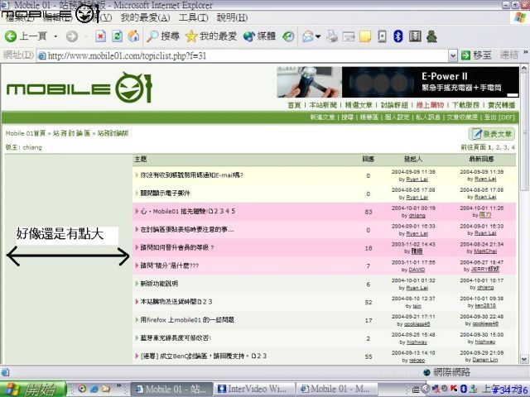Expand the Quick Launch overflow chevron on the taskbar

[x=119, y=385]
